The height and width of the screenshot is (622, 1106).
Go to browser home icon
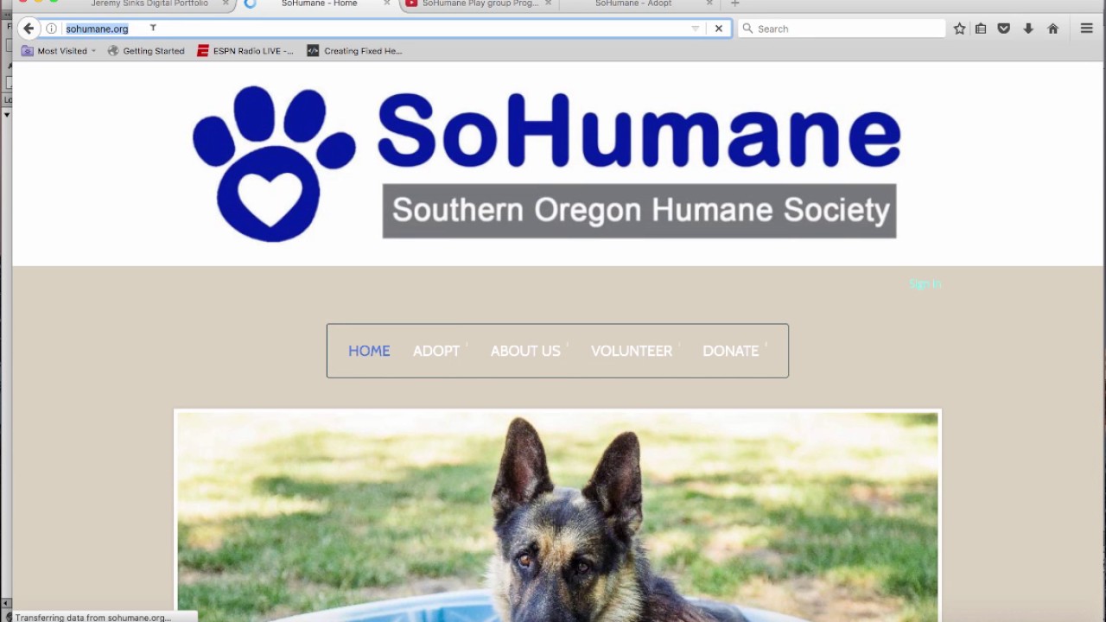1052,29
